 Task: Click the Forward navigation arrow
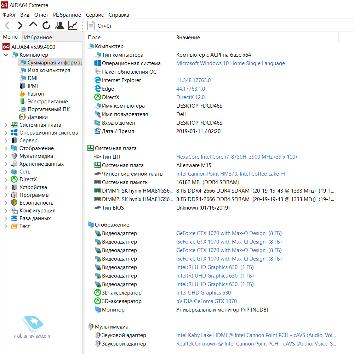pos(20,25)
